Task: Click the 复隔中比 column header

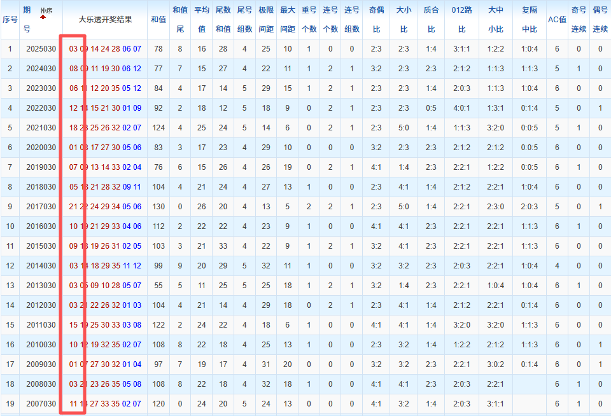Action: 530,20
